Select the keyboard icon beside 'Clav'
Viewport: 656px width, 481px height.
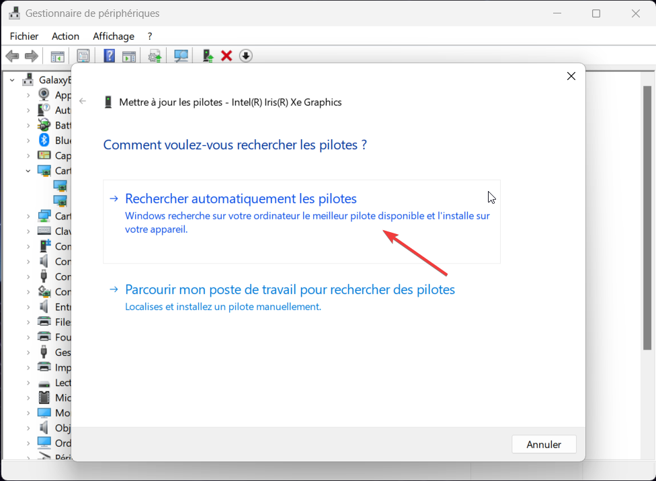[44, 231]
